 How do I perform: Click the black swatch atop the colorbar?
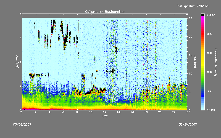(x=203, y=15)
